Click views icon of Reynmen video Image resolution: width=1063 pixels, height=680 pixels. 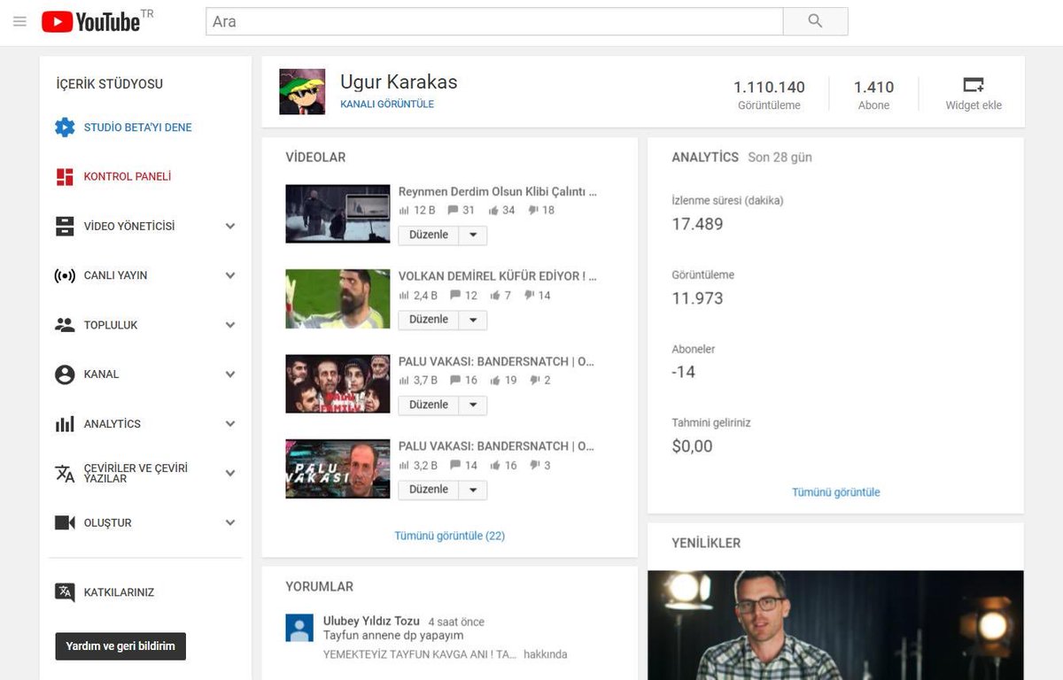(404, 211)
